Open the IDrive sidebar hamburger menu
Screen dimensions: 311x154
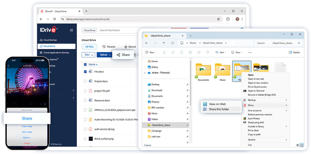pos(72,30)
